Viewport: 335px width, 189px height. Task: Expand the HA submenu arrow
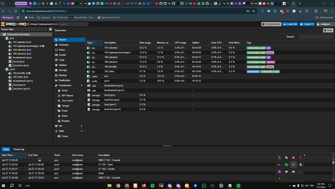tap(82, 126)
